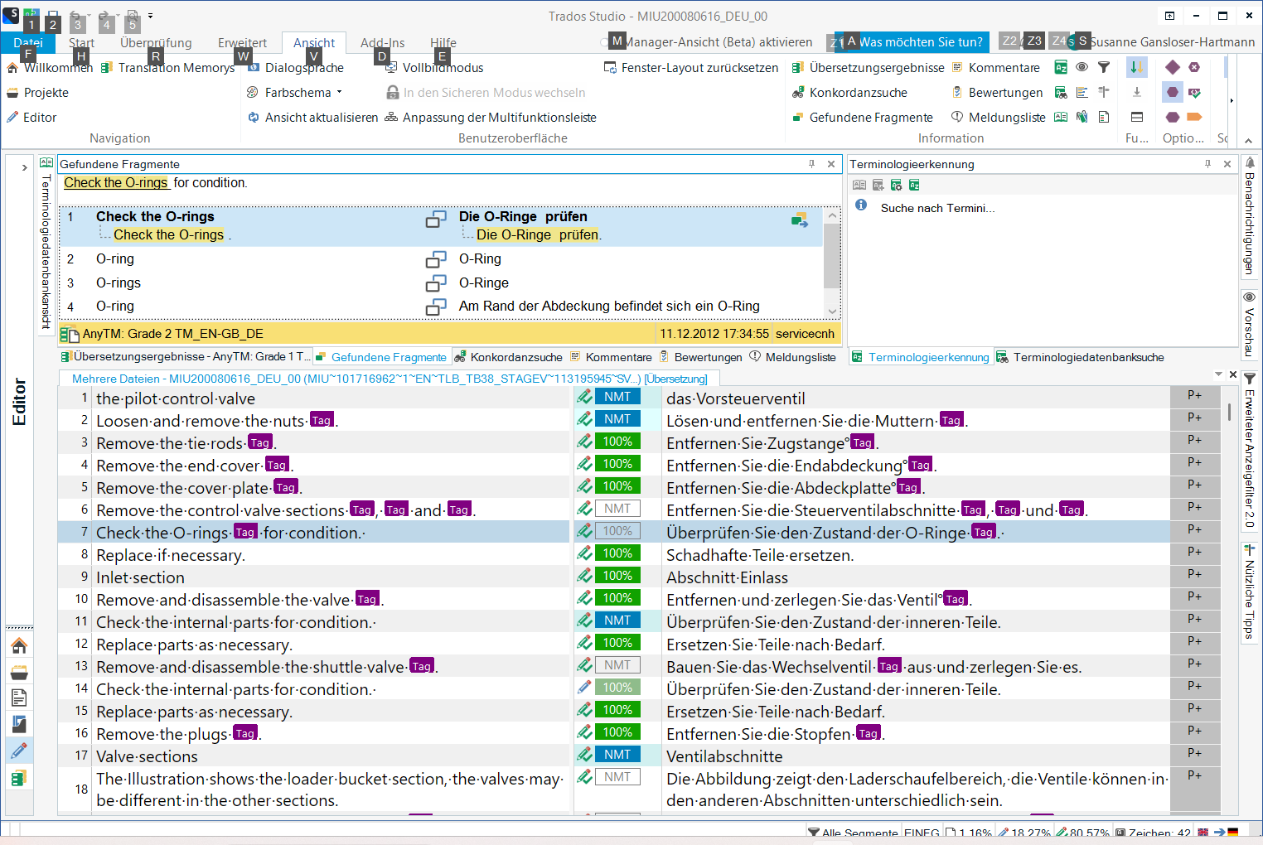The image size is (1263, 845).
Task: Click the green Az term recognition ribbon icon
Action: [x=1061, y=67]
